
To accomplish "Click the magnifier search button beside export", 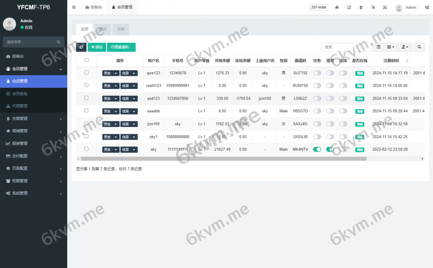I will [419, 47].
